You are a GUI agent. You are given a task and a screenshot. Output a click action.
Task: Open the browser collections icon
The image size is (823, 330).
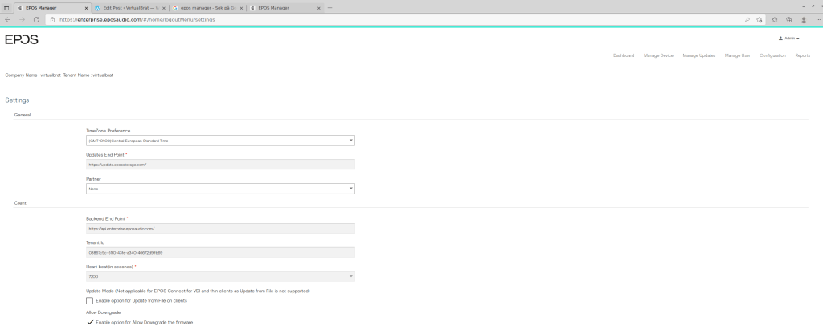tap(788, 19)
